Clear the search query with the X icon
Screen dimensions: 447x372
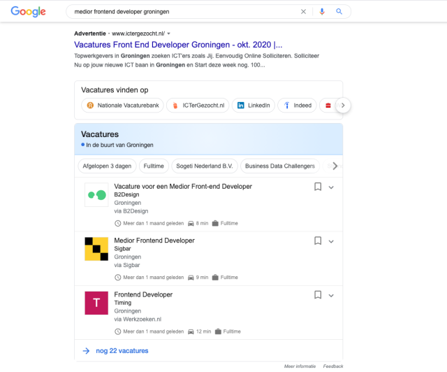(x=303, y=11)
